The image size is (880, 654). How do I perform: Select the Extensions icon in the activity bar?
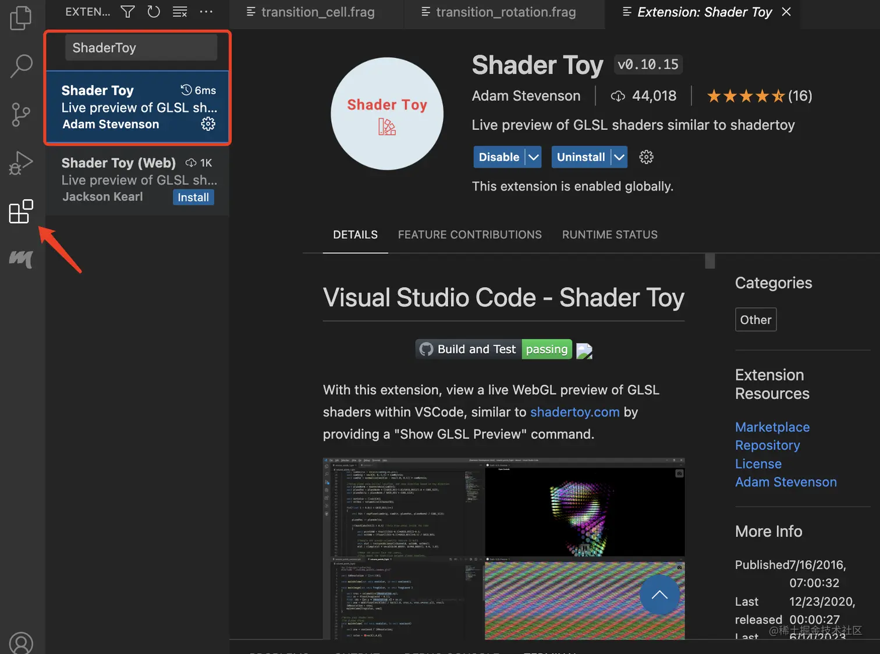(x=21, y=211)
